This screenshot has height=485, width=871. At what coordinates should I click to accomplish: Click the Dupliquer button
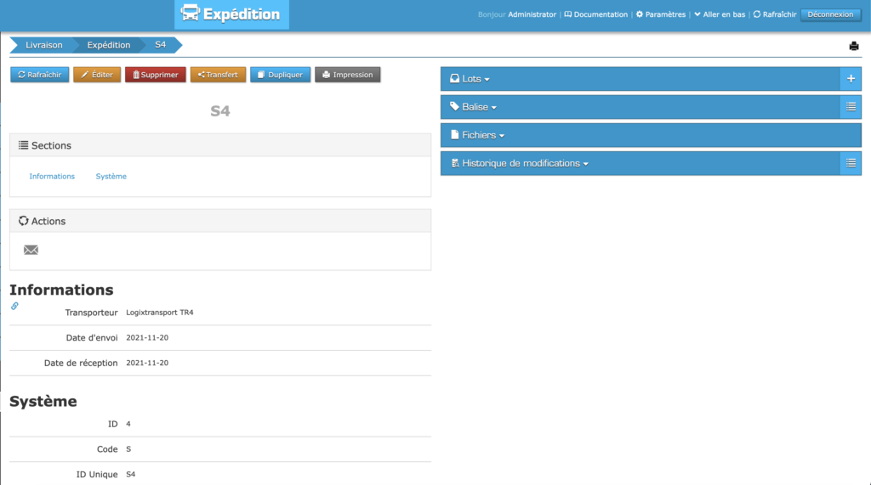pos(280,75)
